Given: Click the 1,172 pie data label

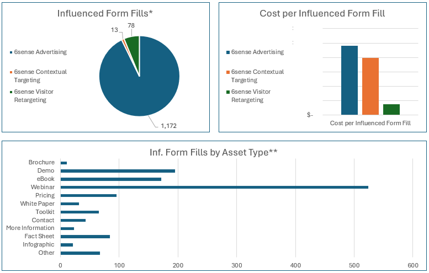Looking at the screenshot, I should (x=168, y=126).
